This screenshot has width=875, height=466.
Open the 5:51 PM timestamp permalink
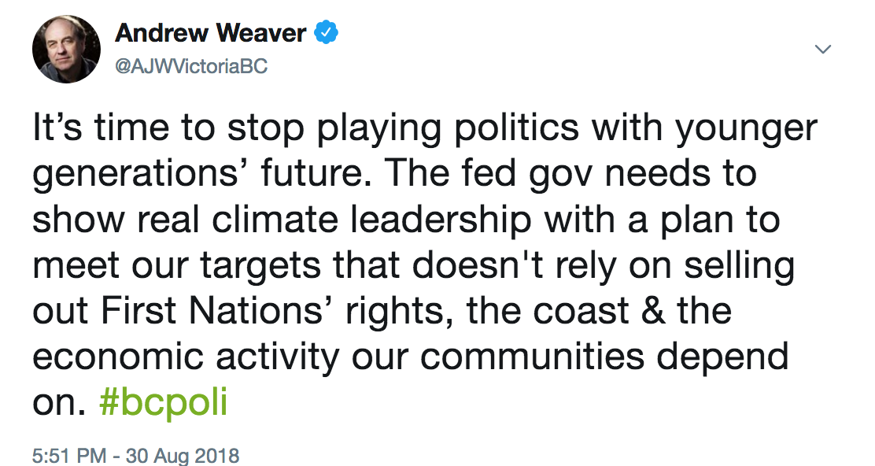68,456
